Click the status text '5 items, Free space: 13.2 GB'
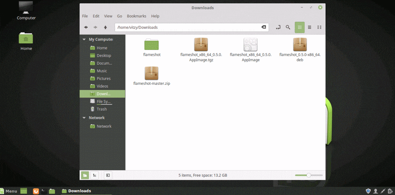Screen dimensions: 395x195 click(203, 175)
